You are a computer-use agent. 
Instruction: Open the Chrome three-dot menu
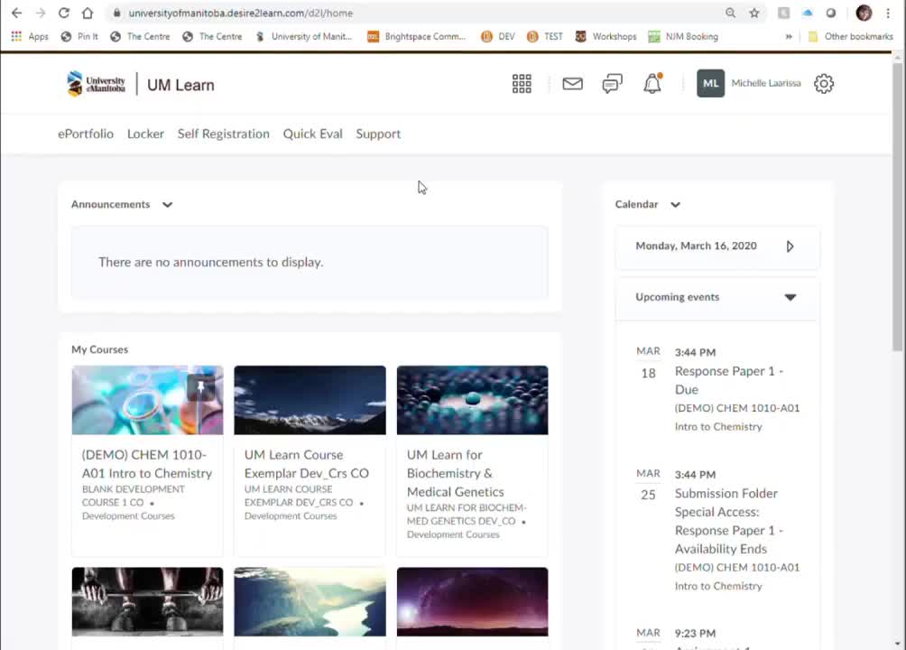[888, 13]
